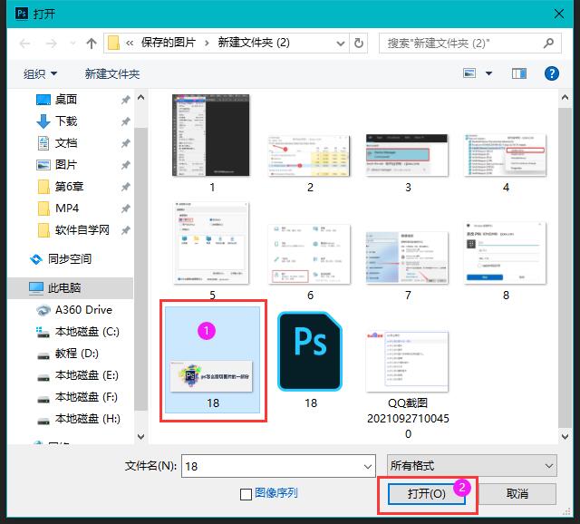Go back with the left arrow
The height and width of the screenshot is (524, 580).
[x=24, y=44]
